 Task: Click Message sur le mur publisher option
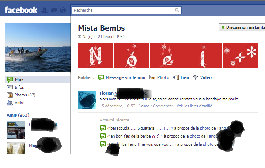(x=125, y=77)
